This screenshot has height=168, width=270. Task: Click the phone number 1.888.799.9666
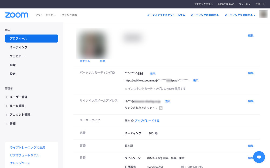tap(226, 4)
